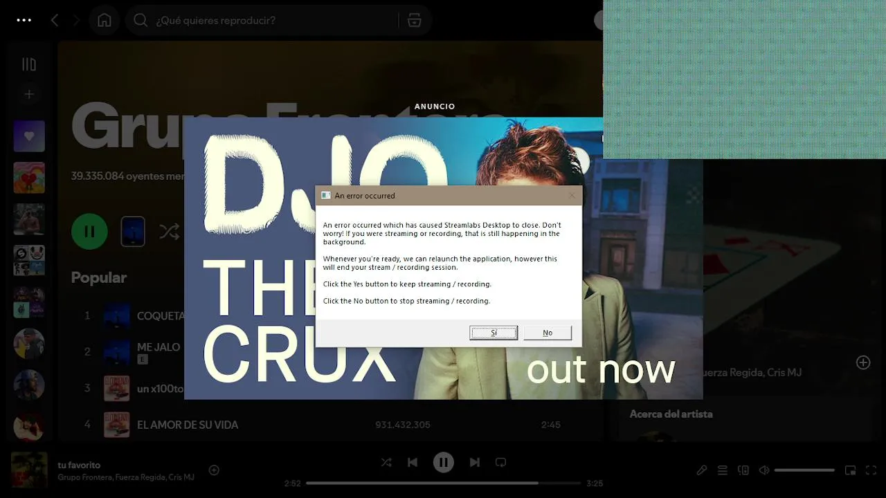886x498 pixels.
Task: Enter full screen mode icon
Action: click(871, 470)
